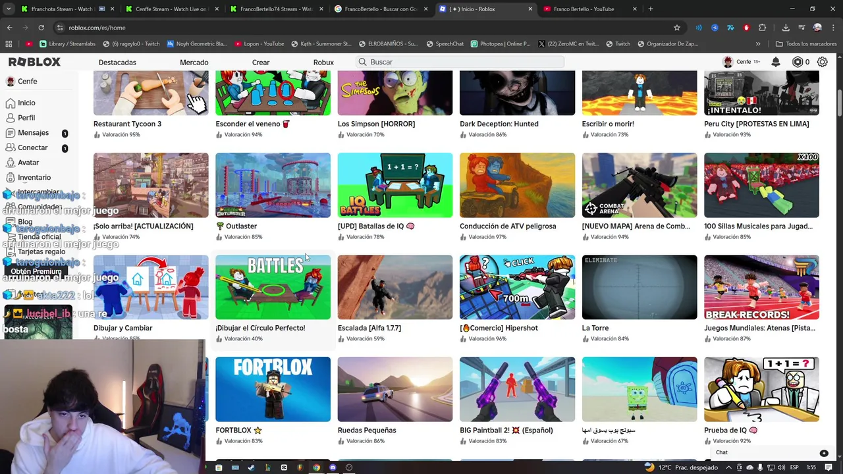Open the BIG Paintball 2 game thumbnail
This screenshot has width=843, height=474.
tap(517, 389)
